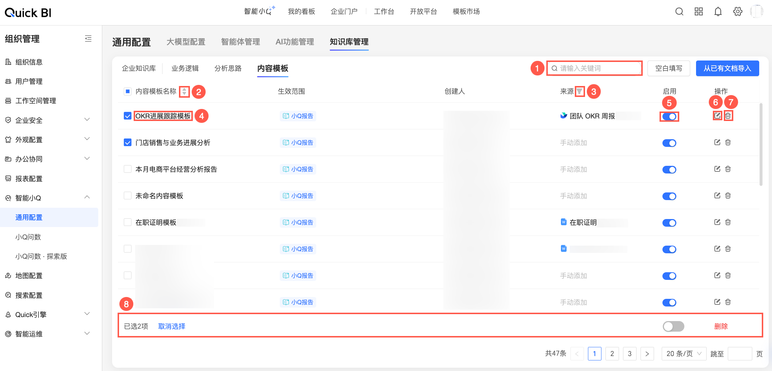Sort by 内容模板名称 column

[x=184, y=91]
